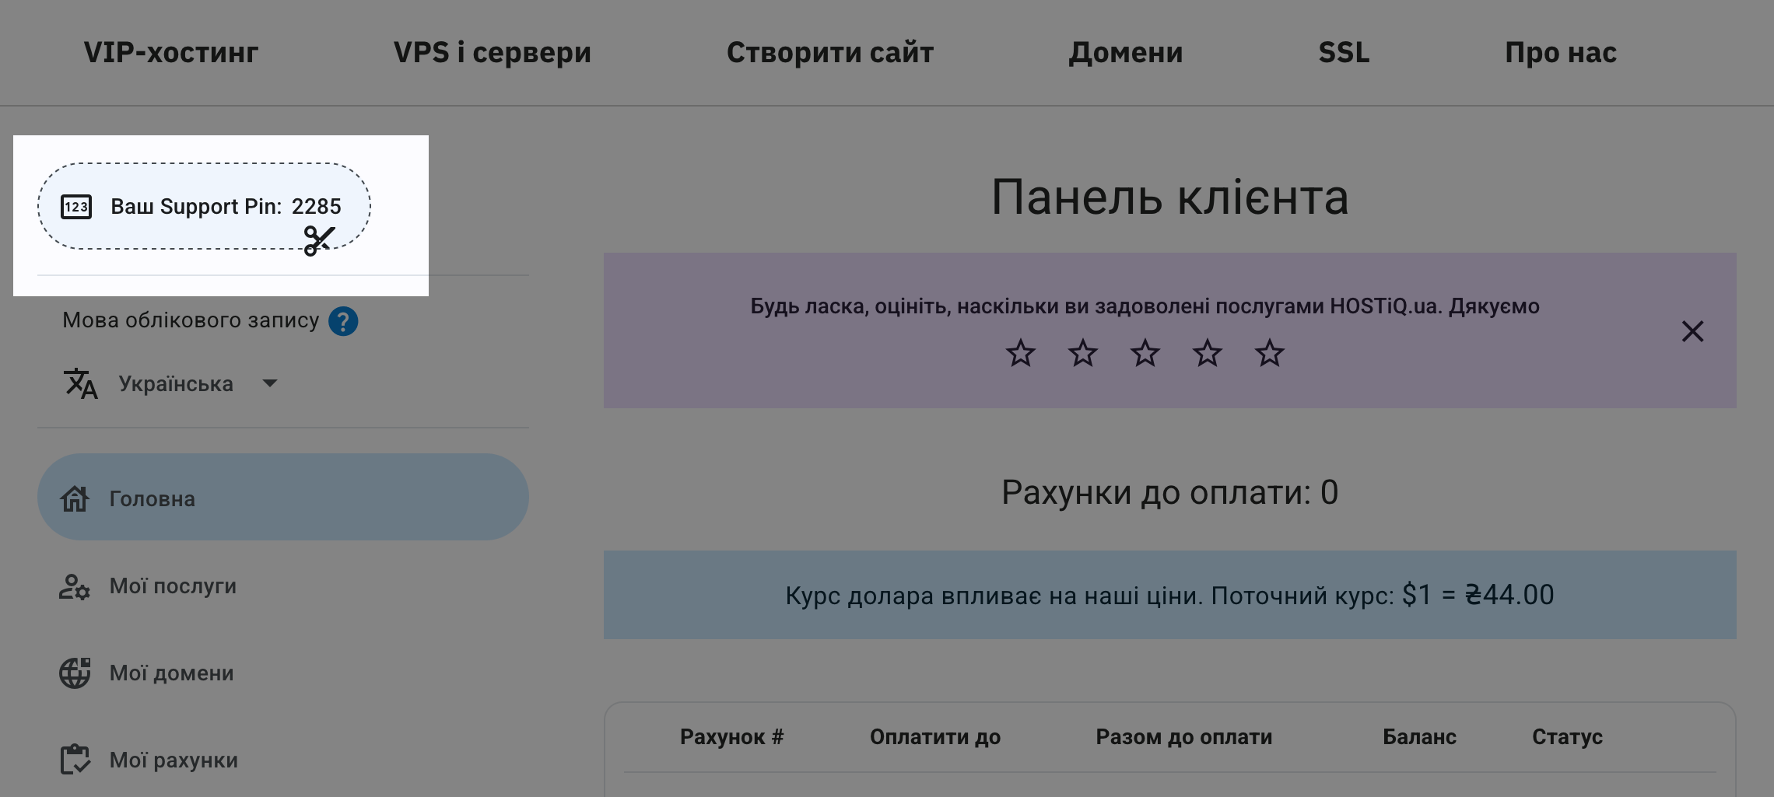Give a five-star rating
This screenshot has width=1774, height=797.
coord(1269,354)
